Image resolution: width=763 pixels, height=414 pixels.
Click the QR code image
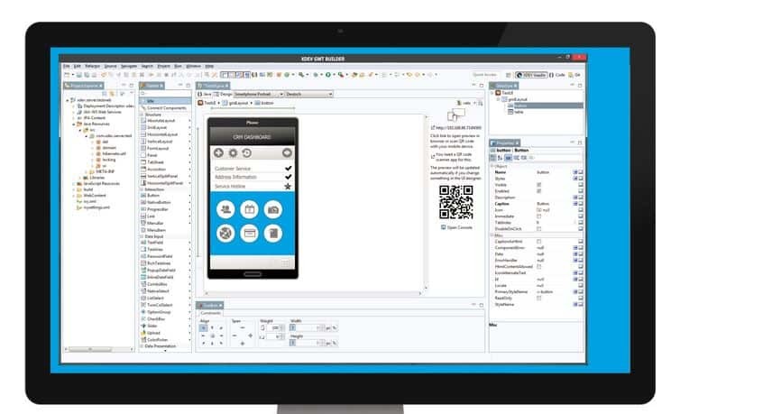455,202
